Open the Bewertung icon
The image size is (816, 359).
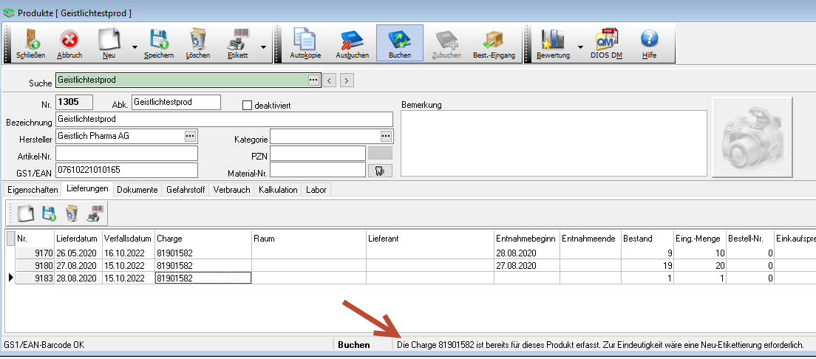(553, 44)
